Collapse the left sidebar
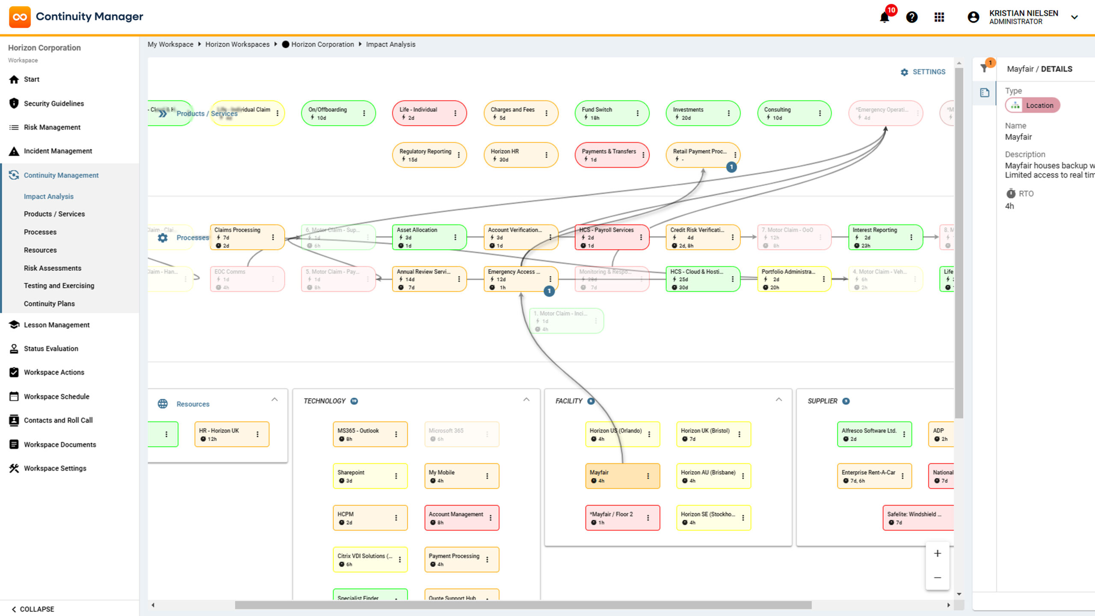1095x616 pixels. (x=33, y=609)
